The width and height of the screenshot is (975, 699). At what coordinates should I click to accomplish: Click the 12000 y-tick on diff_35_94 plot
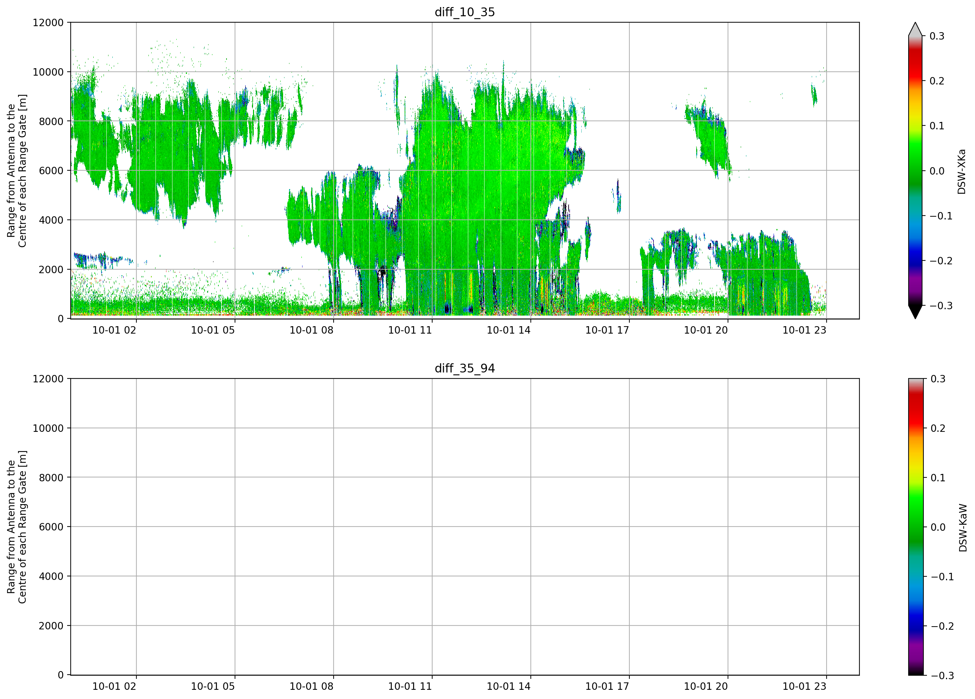(48, 379)
